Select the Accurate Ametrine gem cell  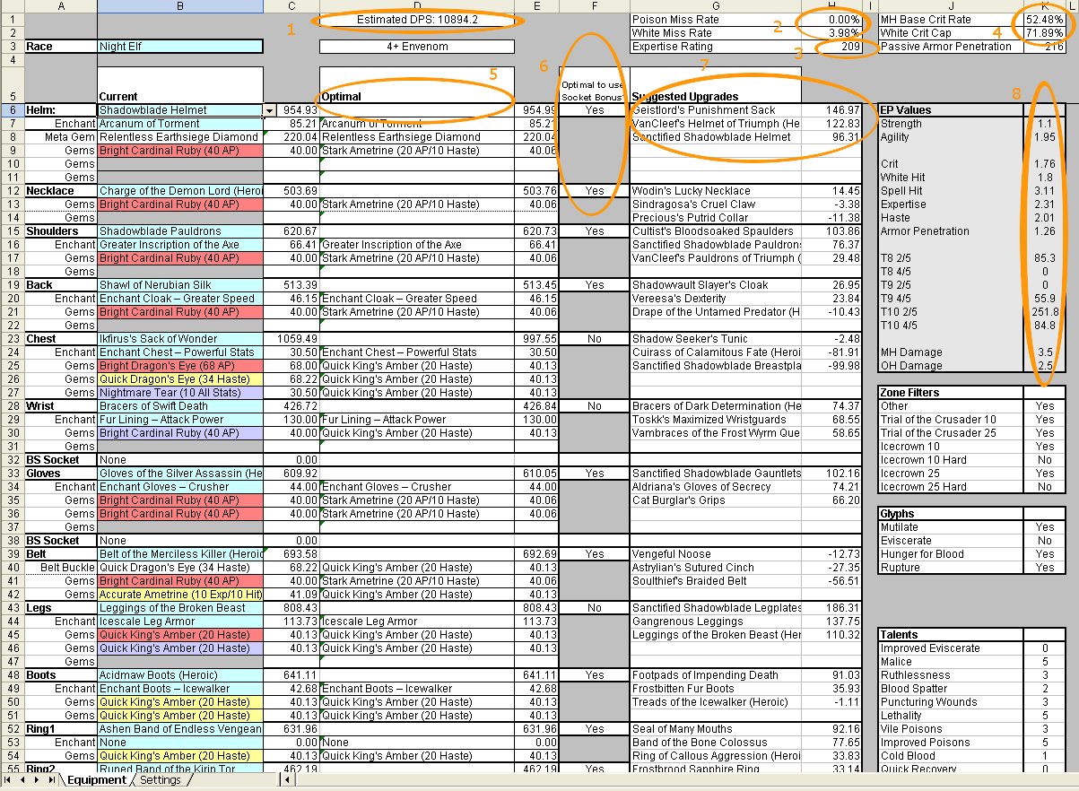(x=180, y=595)
